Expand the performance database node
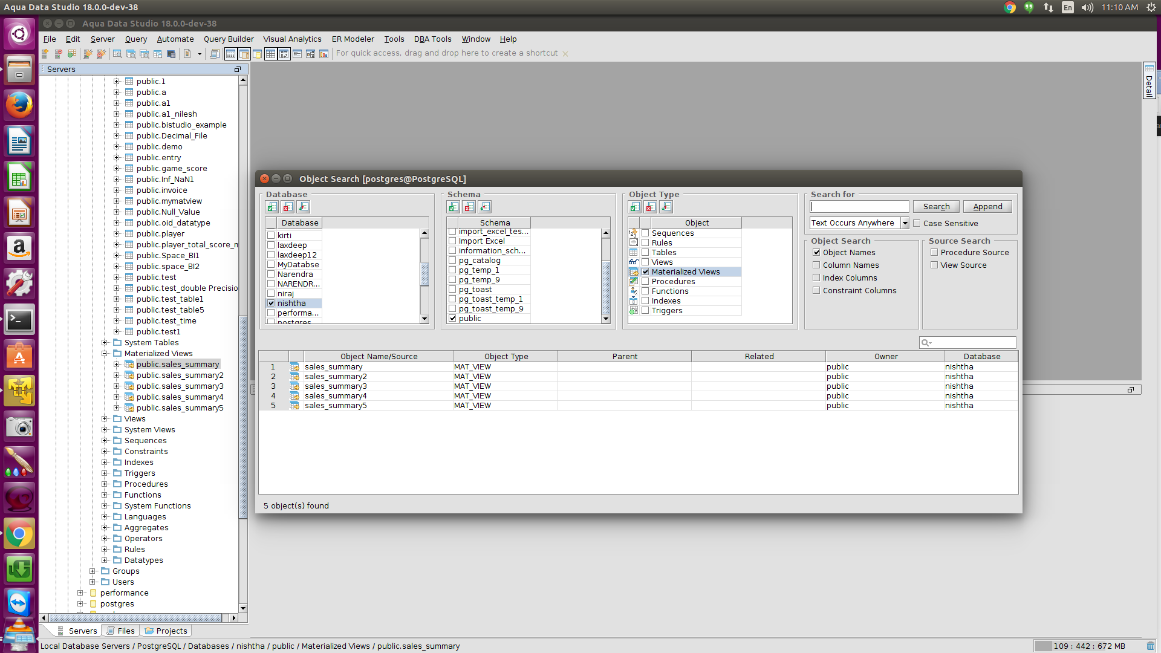 point(80,593)
